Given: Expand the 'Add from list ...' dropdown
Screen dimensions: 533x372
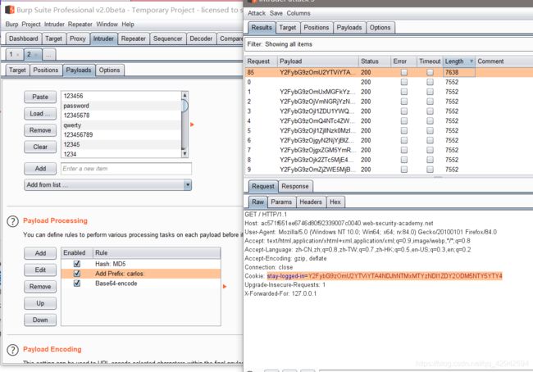Looking at the screenshot, I should pyautogui.click(x=187, y=185).
